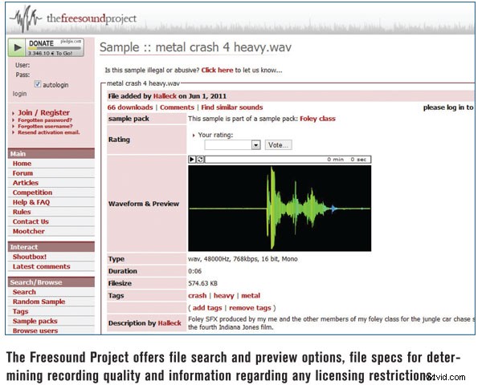Open the Shoutbox! item

30,257
